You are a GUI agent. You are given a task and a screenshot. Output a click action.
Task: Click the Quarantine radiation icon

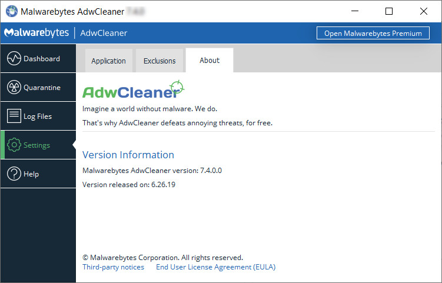tap(14, 87)
